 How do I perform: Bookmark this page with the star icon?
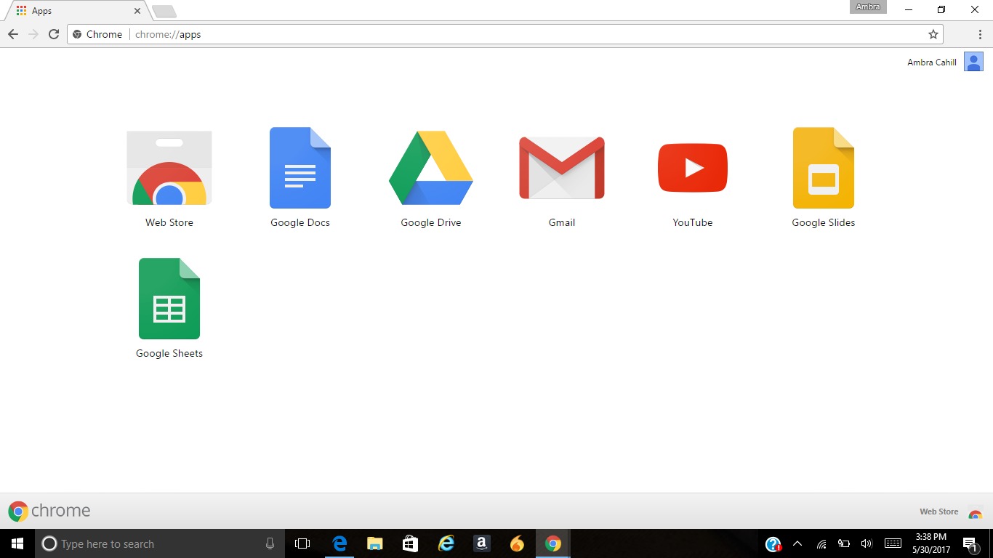pyautogui.click(x=933, y=34)
